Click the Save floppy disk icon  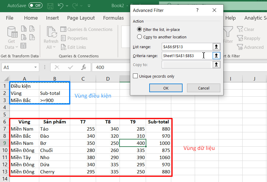pyautogui.click(x=50, y=6)
